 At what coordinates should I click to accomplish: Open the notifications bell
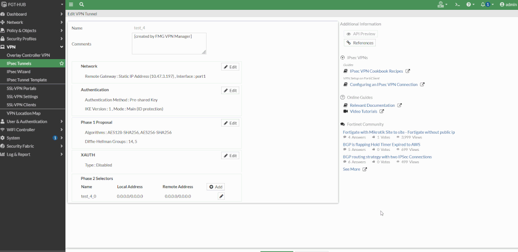[x=487, y=5]
